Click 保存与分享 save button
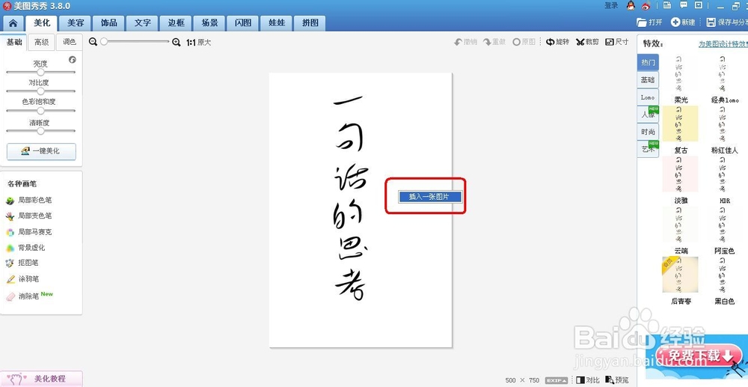Screen dimensions: 748x387 727,22
